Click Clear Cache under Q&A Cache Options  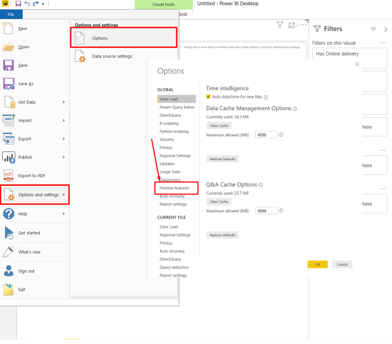pos(219,202)
